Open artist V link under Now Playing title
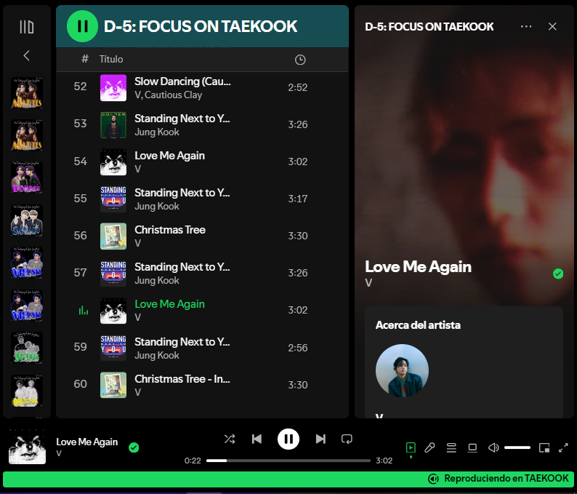The width and height of the screenshot is (577, 494). [x=368, y=283]
